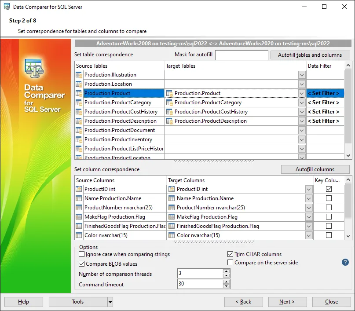The image size is (355, 311).
Task: Enable Ignore case when comparing strings
Action: click(x=81, y=254)
